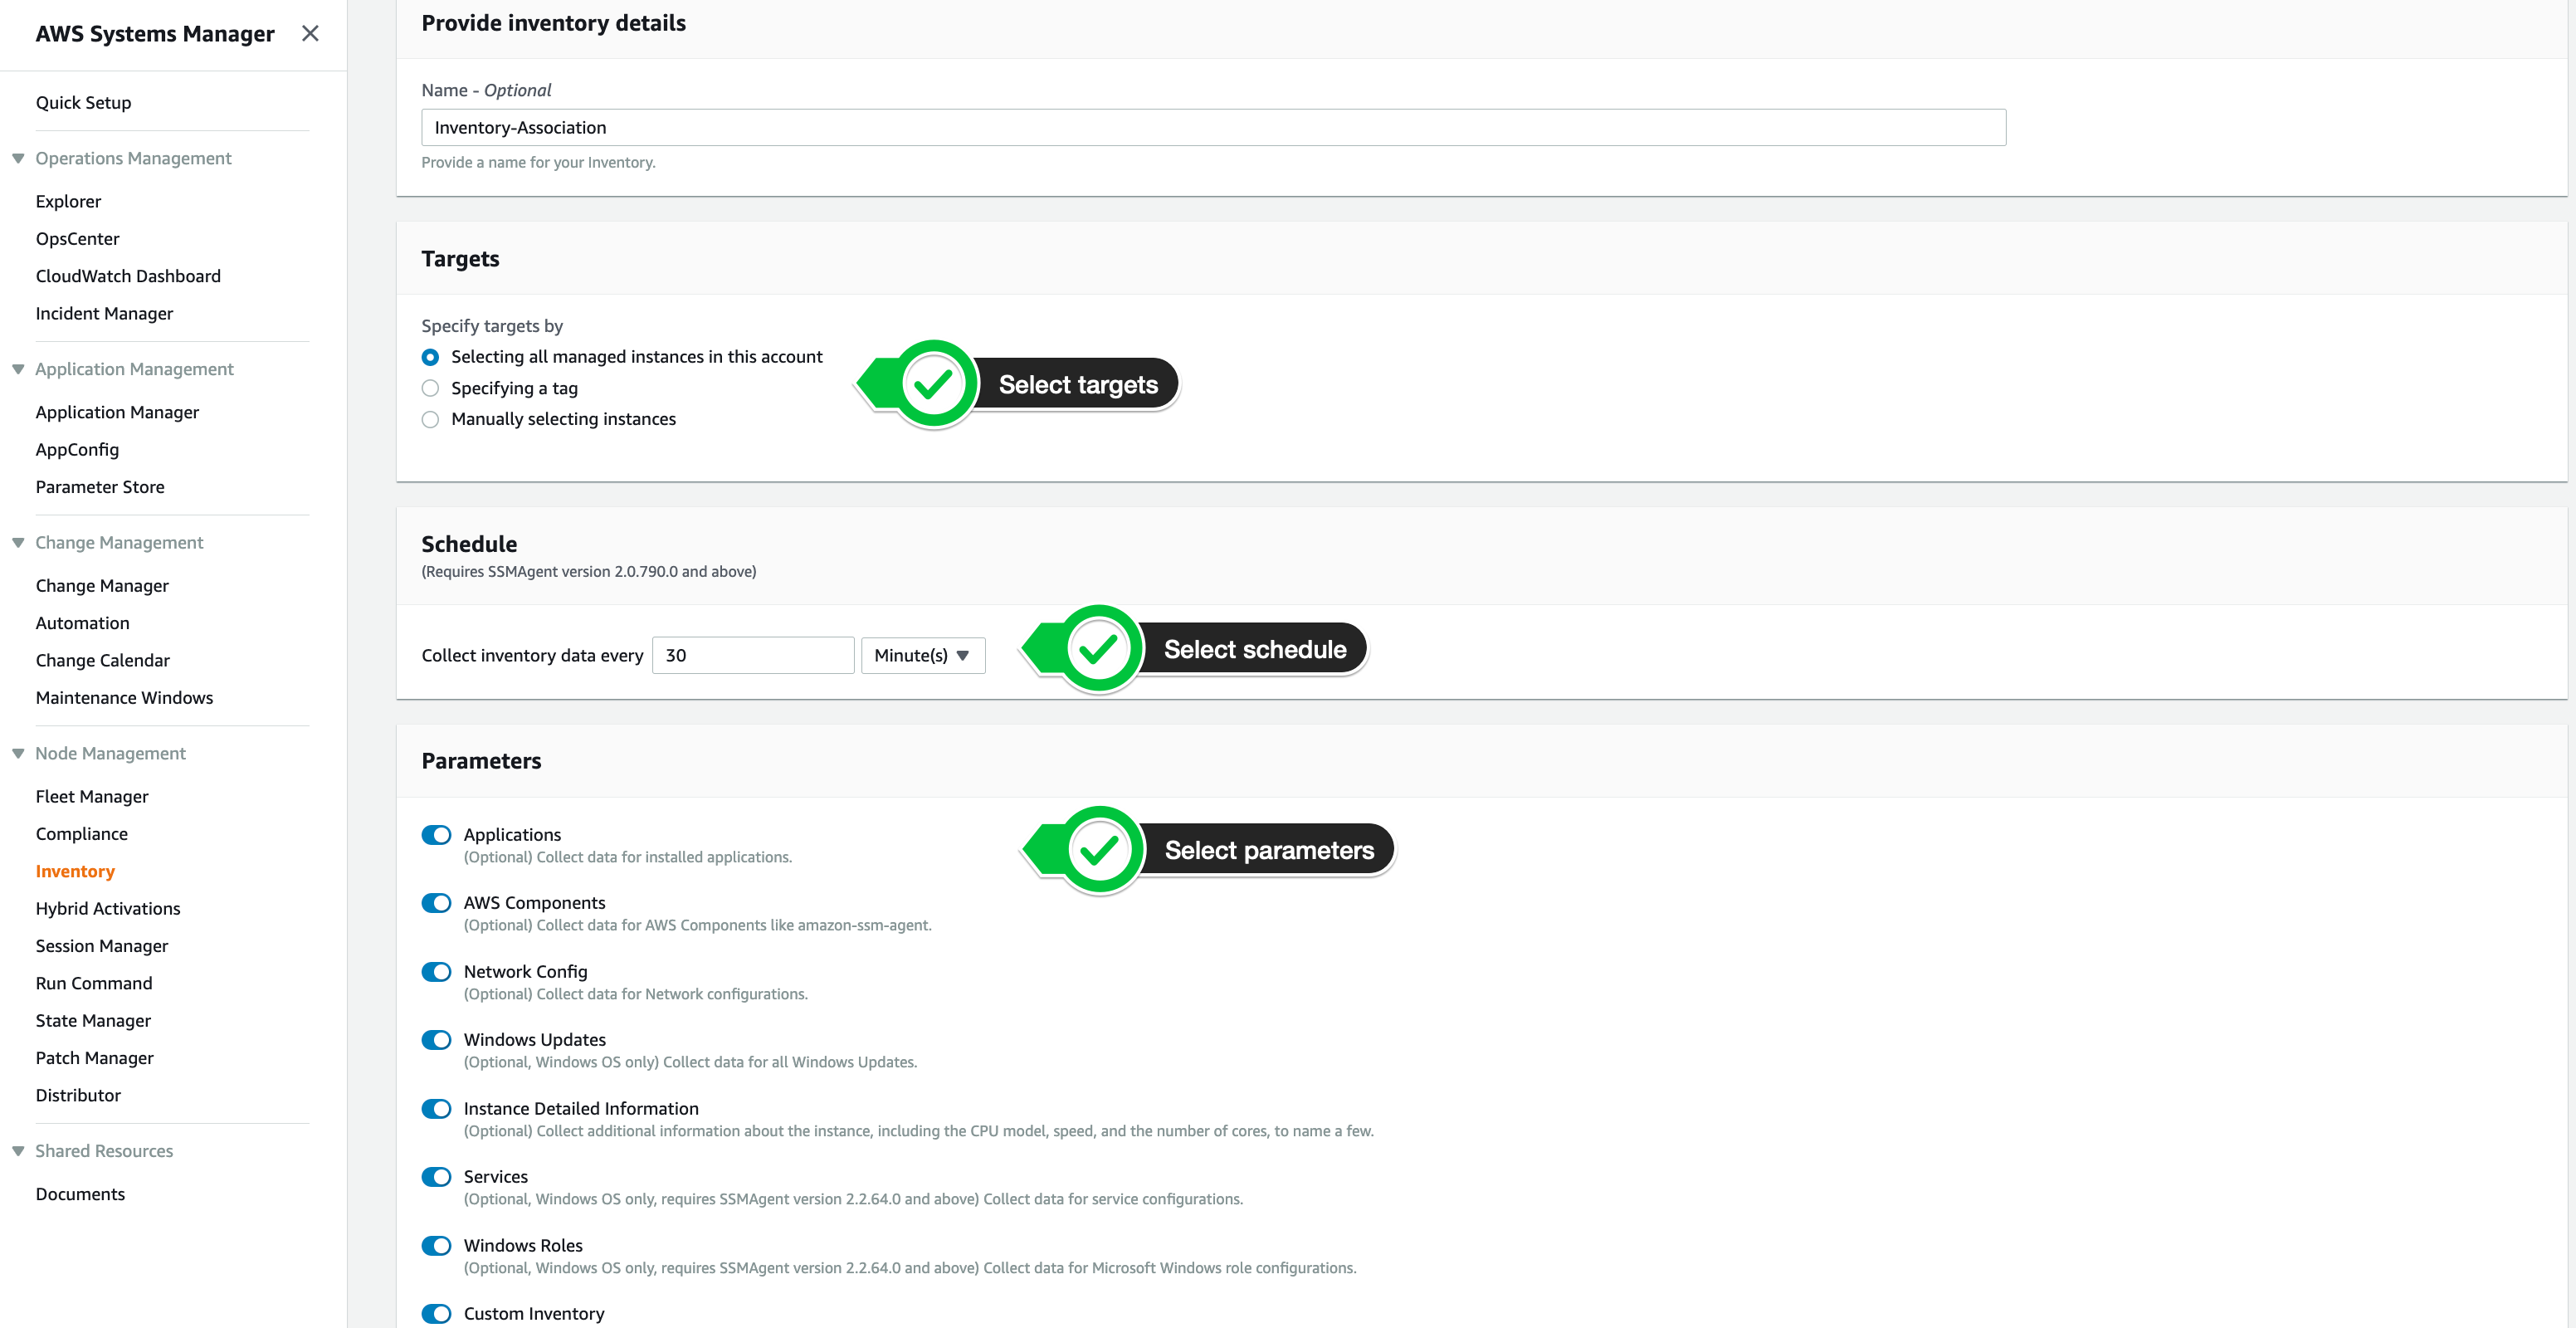Open Fleet Manager from sidebar
The height and width of the screenshot is (1328, 2576).
[x=92, y=796]
